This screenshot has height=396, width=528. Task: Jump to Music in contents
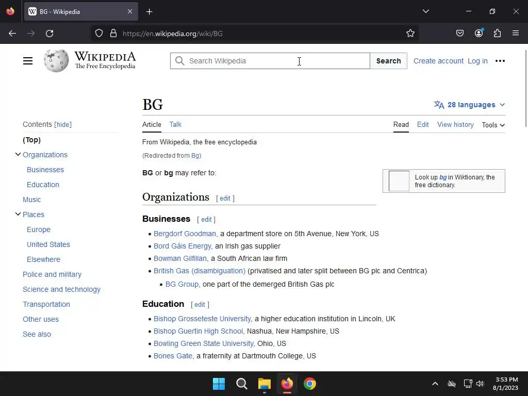[x=31, y=200]
